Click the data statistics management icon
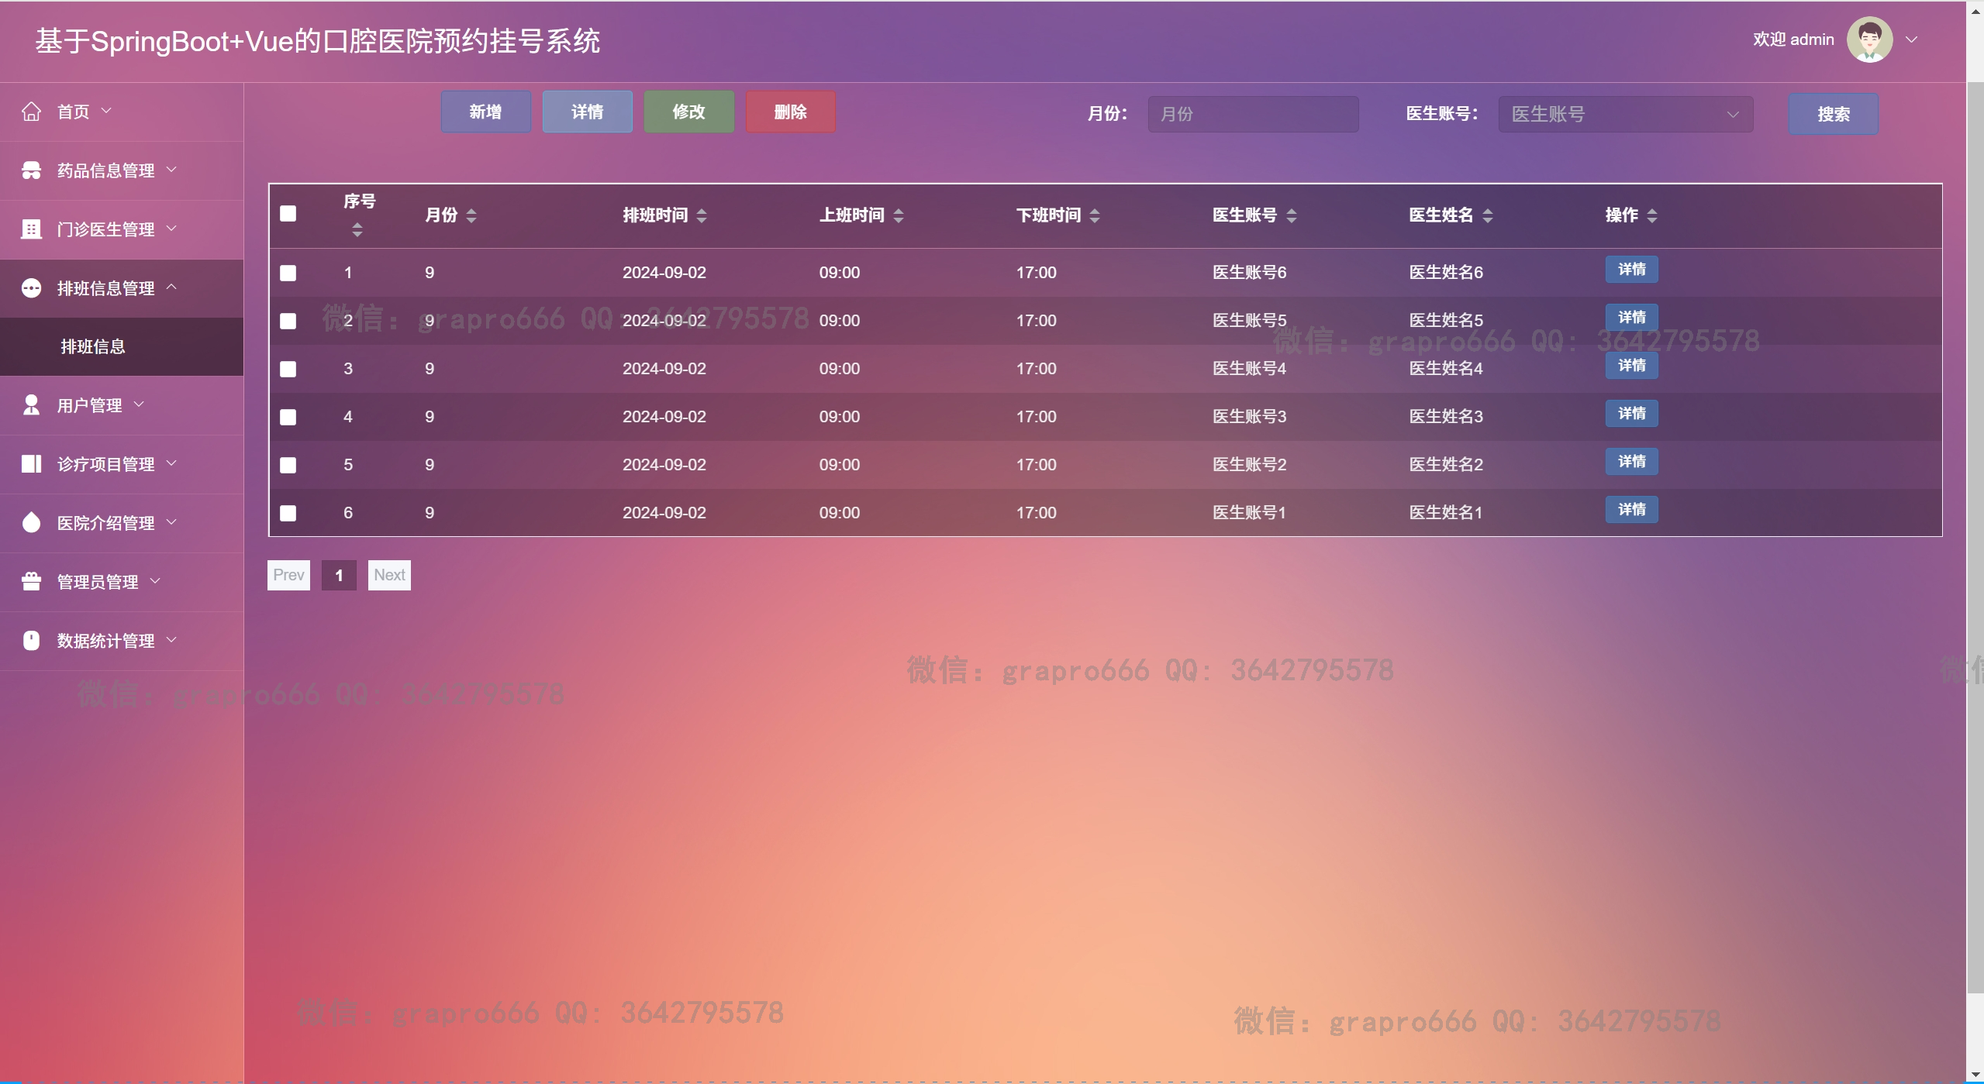This screenshot has width=1984, height=1084. click(31, 641)
